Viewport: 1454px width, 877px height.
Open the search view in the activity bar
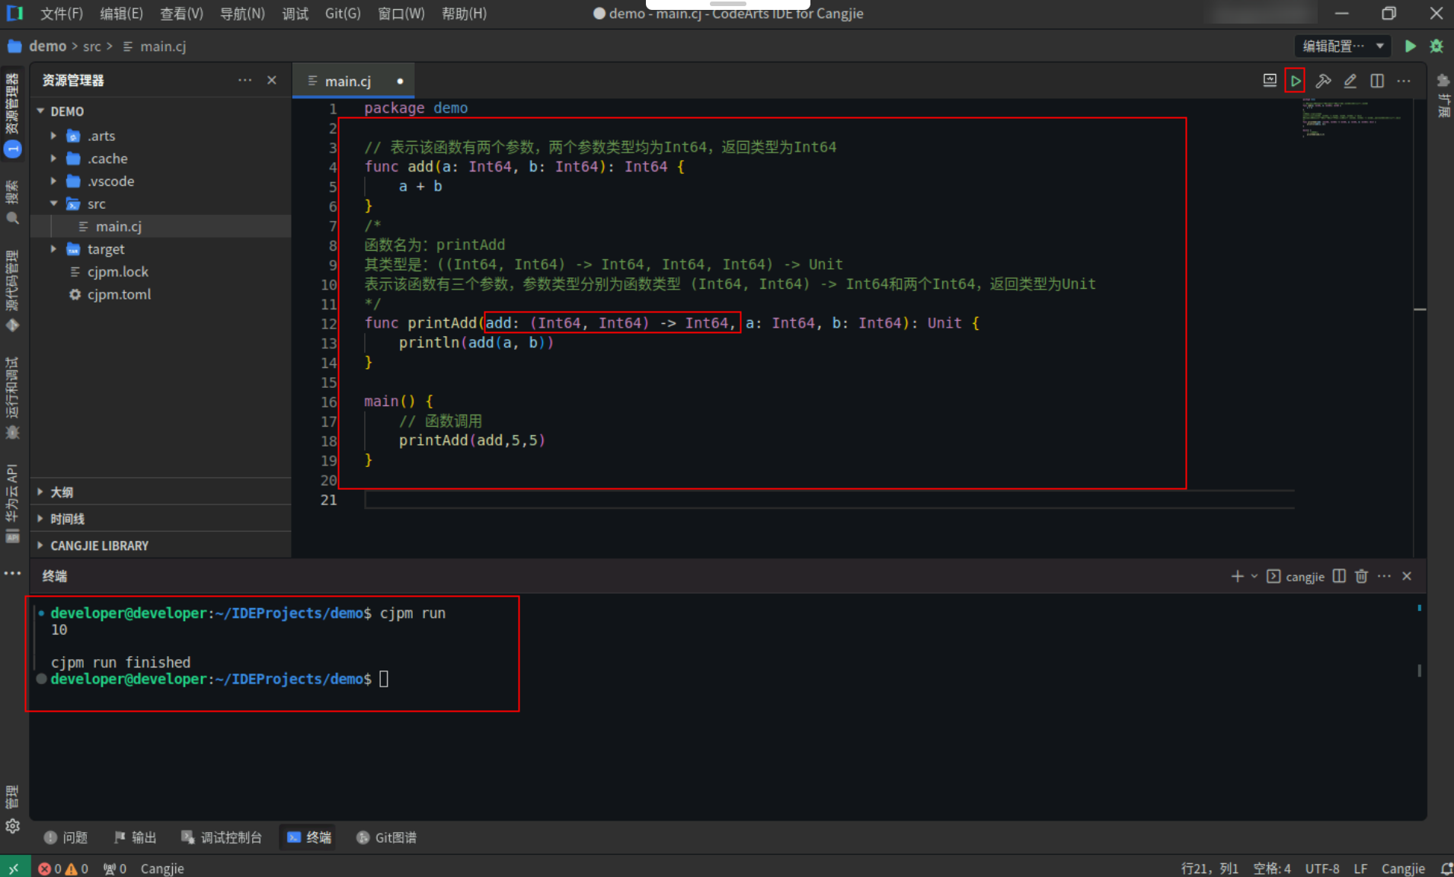12,204
